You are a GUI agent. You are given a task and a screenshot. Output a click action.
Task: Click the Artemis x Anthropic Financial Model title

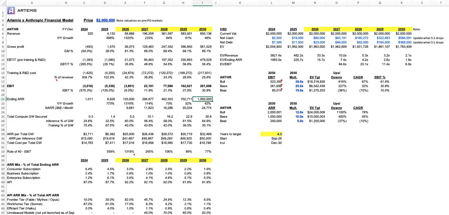click(40, 20)
